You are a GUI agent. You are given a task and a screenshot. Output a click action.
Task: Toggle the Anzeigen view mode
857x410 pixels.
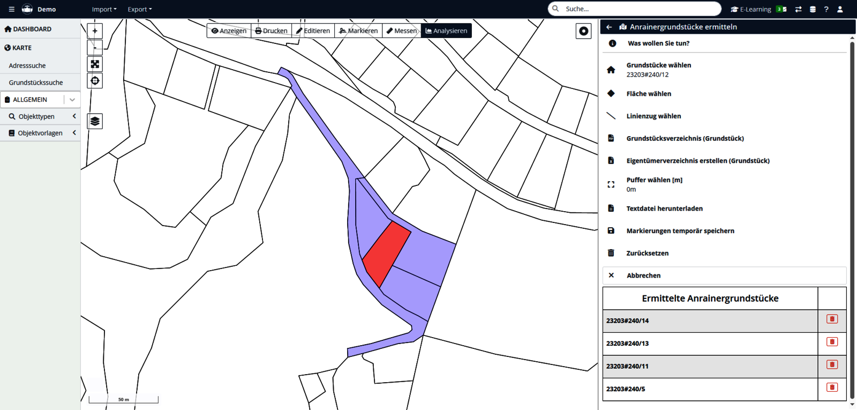pyautogui.click(x=229, y=31)
